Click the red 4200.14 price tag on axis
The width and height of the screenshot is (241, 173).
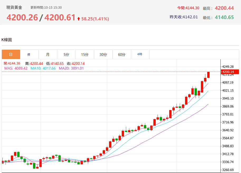tap(230, 72)
